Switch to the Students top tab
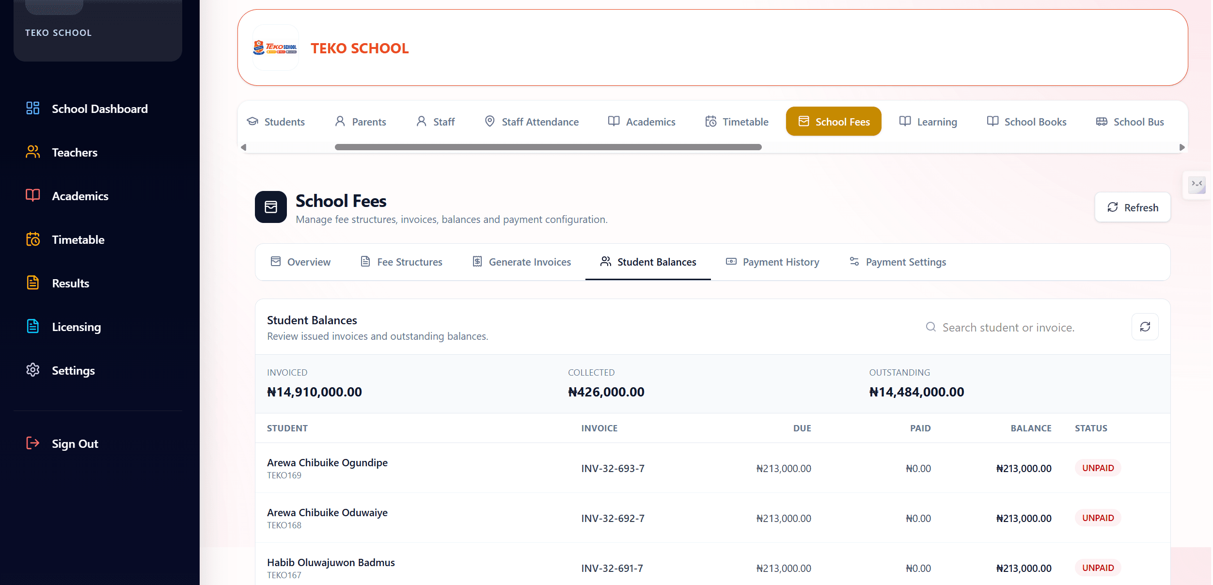 [x=276, y=122]
